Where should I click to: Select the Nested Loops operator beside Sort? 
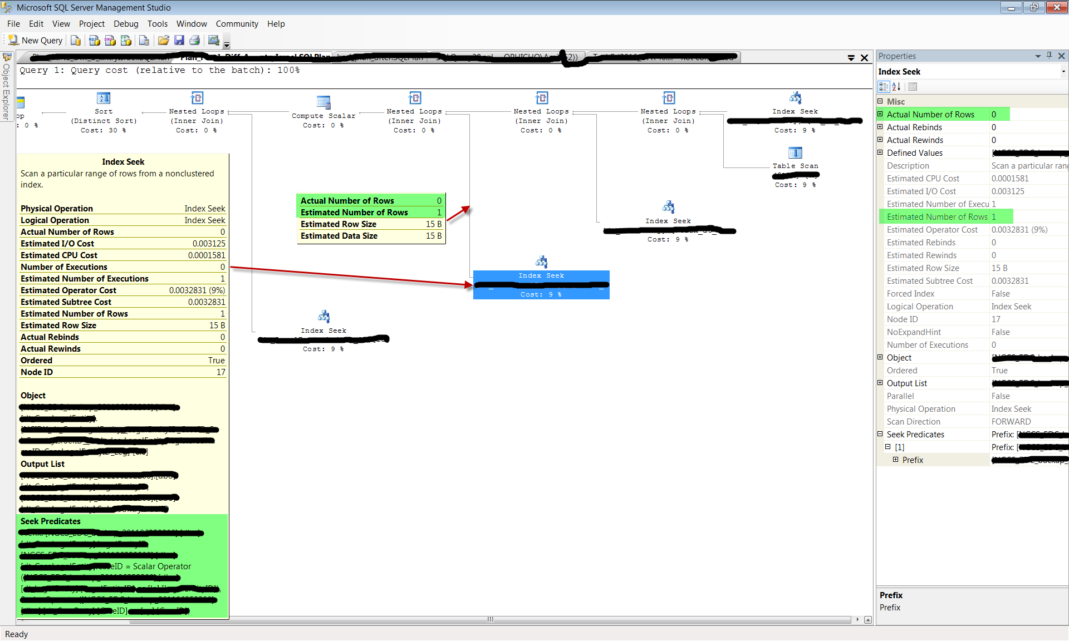point(197,113)
